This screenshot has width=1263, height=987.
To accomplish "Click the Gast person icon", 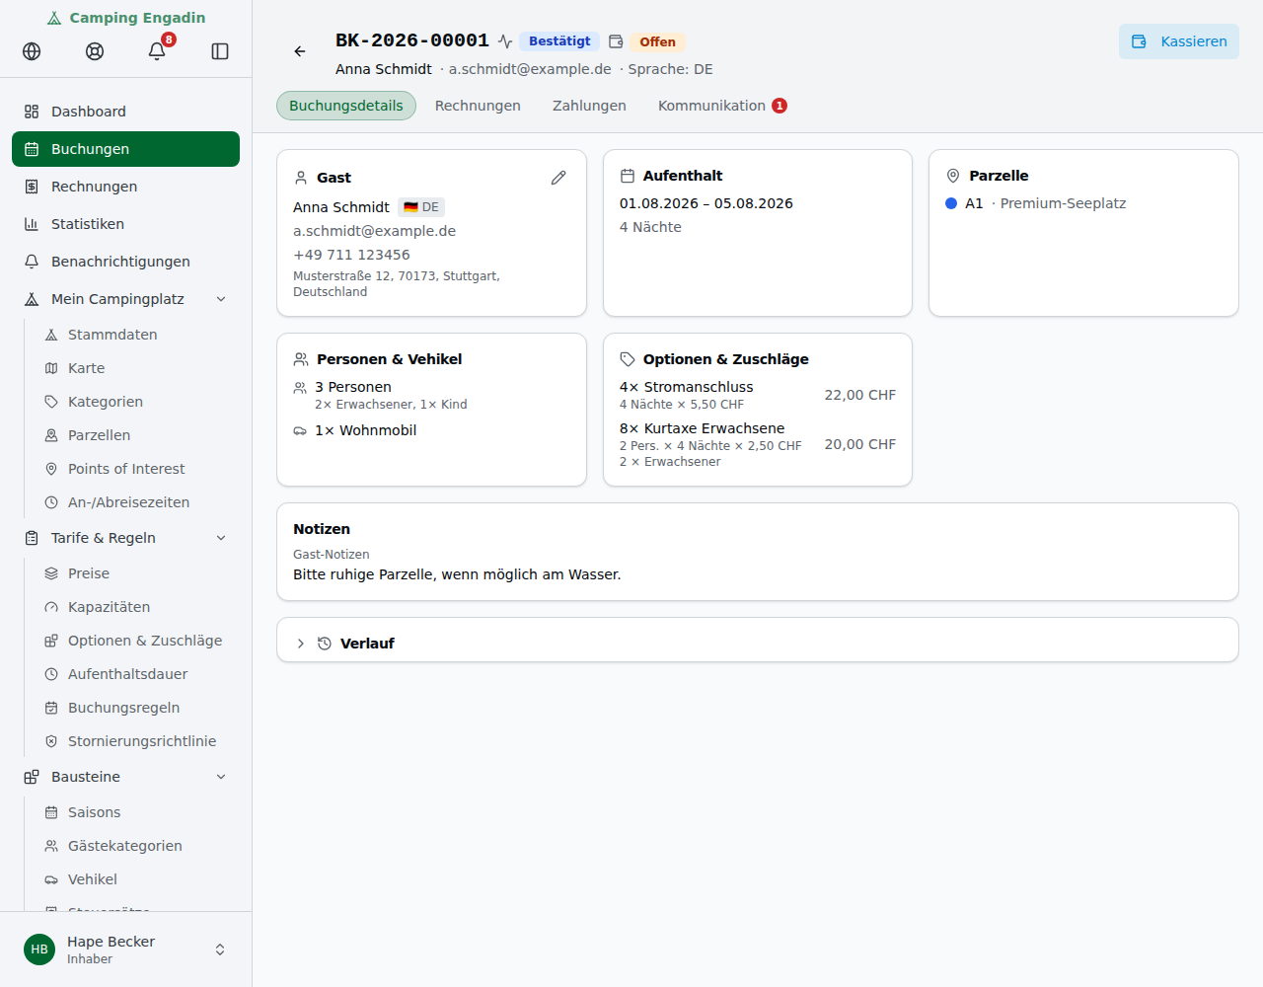I will coord(301,178).
